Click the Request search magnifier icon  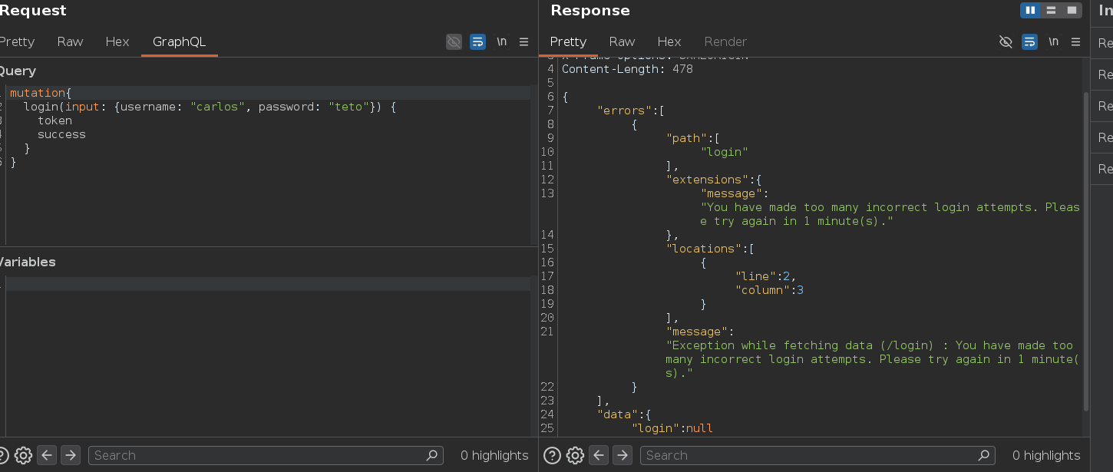pyautogui.click(x=432, y=455)
